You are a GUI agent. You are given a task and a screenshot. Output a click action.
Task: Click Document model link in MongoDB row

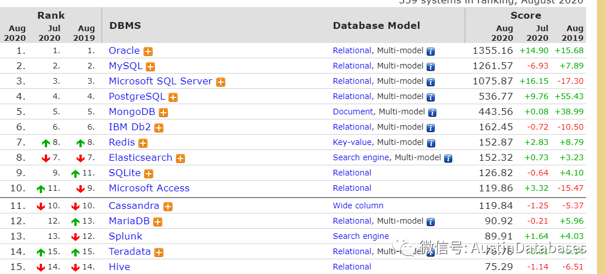tap(353, 112)
